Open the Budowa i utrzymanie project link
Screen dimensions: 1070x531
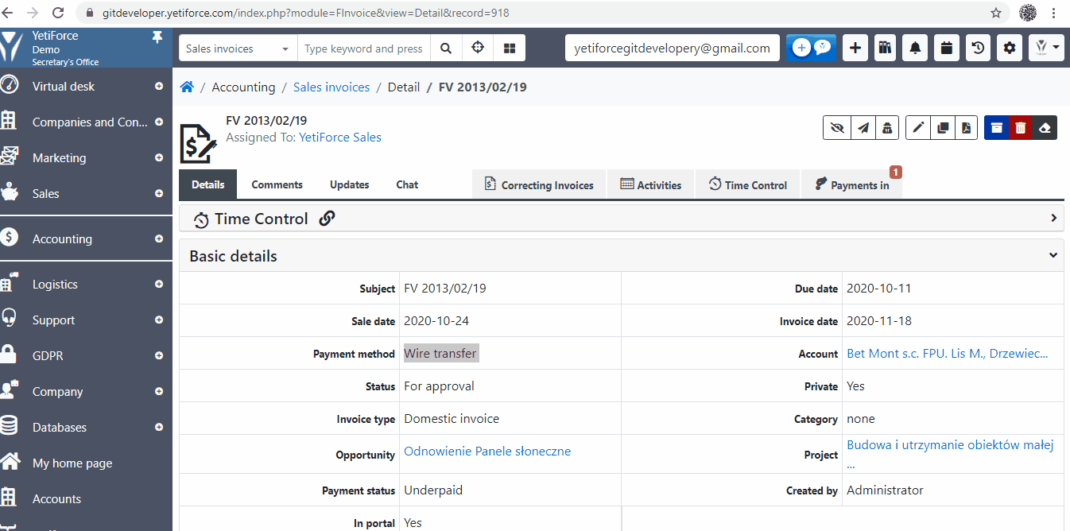pos(951,454)
